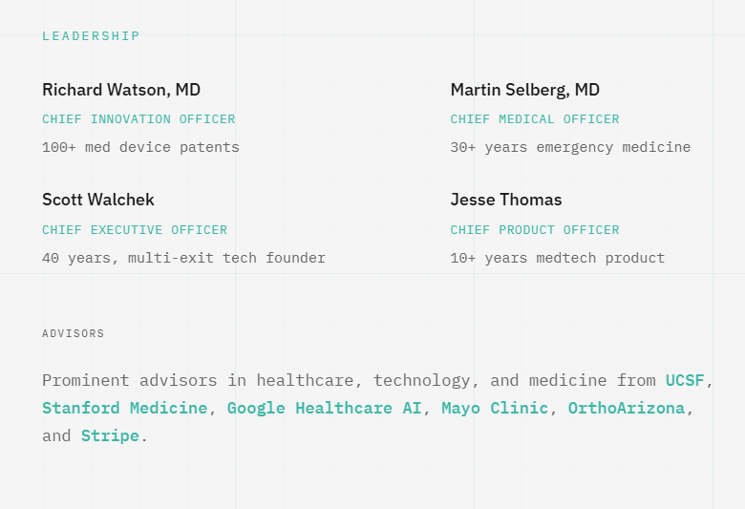
Task: Click the Chief Innovation Officer title
Action: [x=138, y=119]
